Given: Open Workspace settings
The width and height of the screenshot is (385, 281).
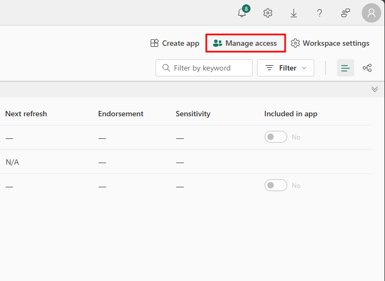Looking at the screenshot, I should coord(330,43).
